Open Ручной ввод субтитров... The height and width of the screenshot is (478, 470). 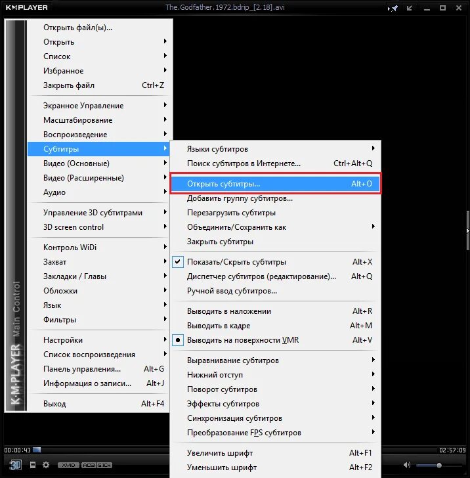[275, 291]
